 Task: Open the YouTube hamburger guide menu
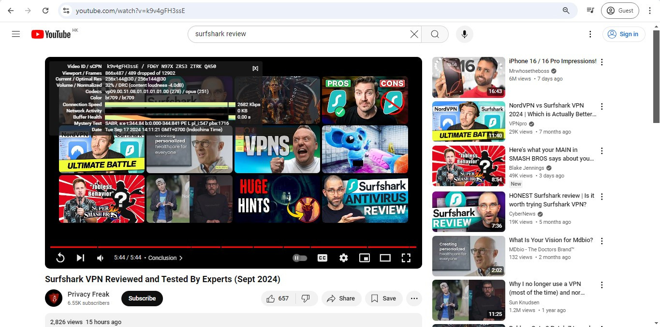tap(16, 34)
